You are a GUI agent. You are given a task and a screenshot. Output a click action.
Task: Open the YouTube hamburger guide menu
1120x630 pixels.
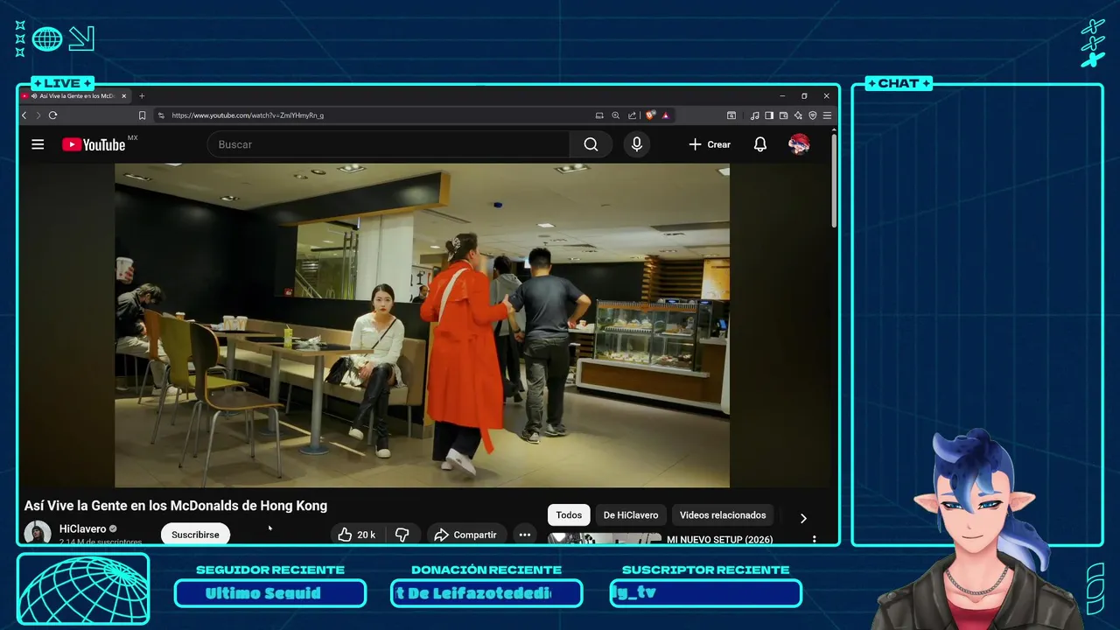click(x=38, y=144)
